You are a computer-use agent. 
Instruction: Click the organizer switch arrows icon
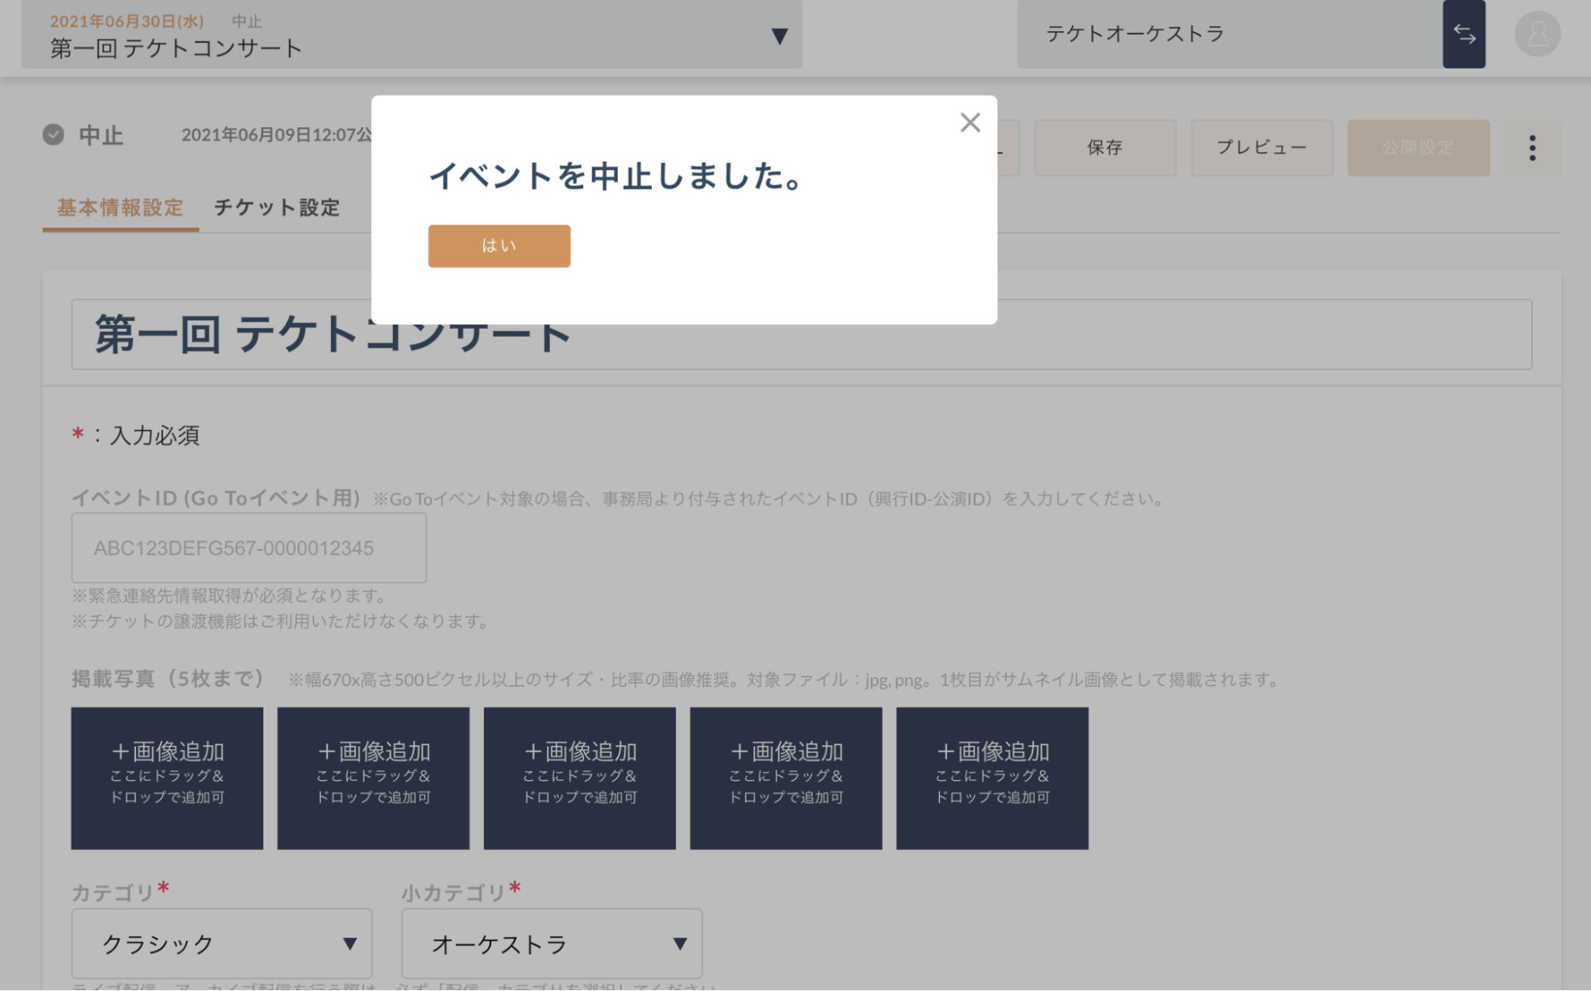tap(1464, 34)
